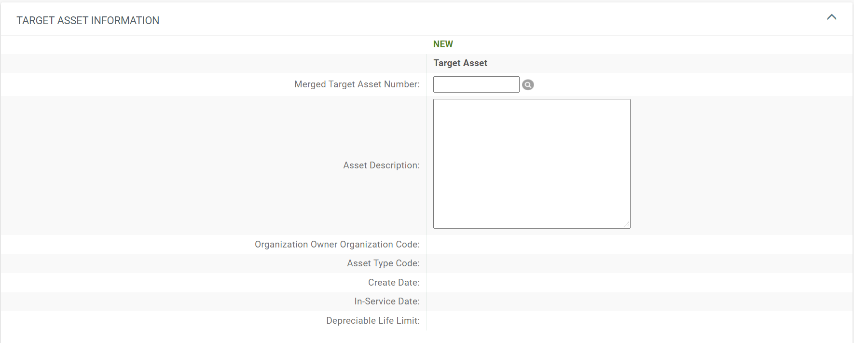
Task: Click the Organization Owner Organization Code label
Action: pyautogui.click(x=337, y=245)
